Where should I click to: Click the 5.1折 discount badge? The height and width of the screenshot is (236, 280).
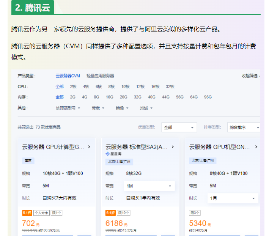(x=27, y=213)
